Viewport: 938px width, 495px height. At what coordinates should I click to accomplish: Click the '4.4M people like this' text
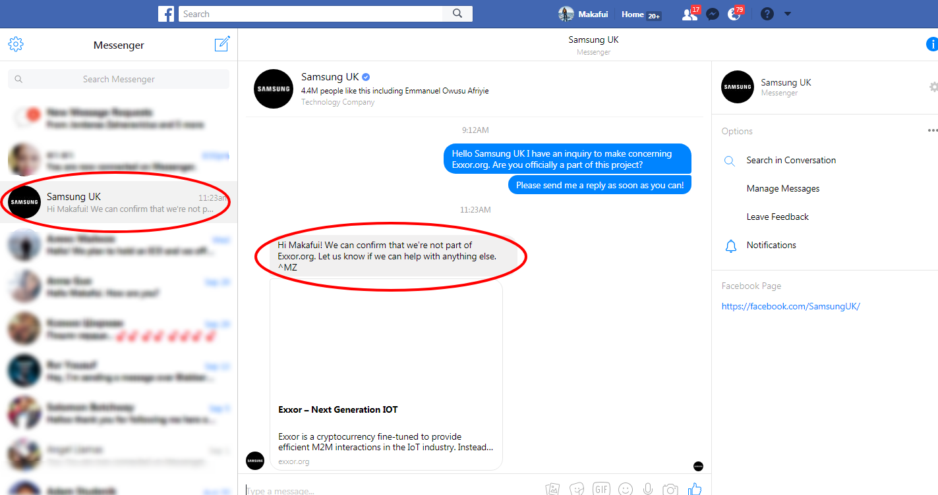point(395,91)
